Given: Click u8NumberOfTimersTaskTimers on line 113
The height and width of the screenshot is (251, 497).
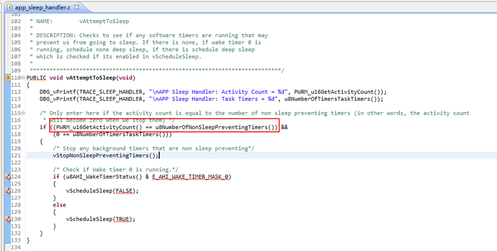Looking at the screenshot, I should click(327, 99).
